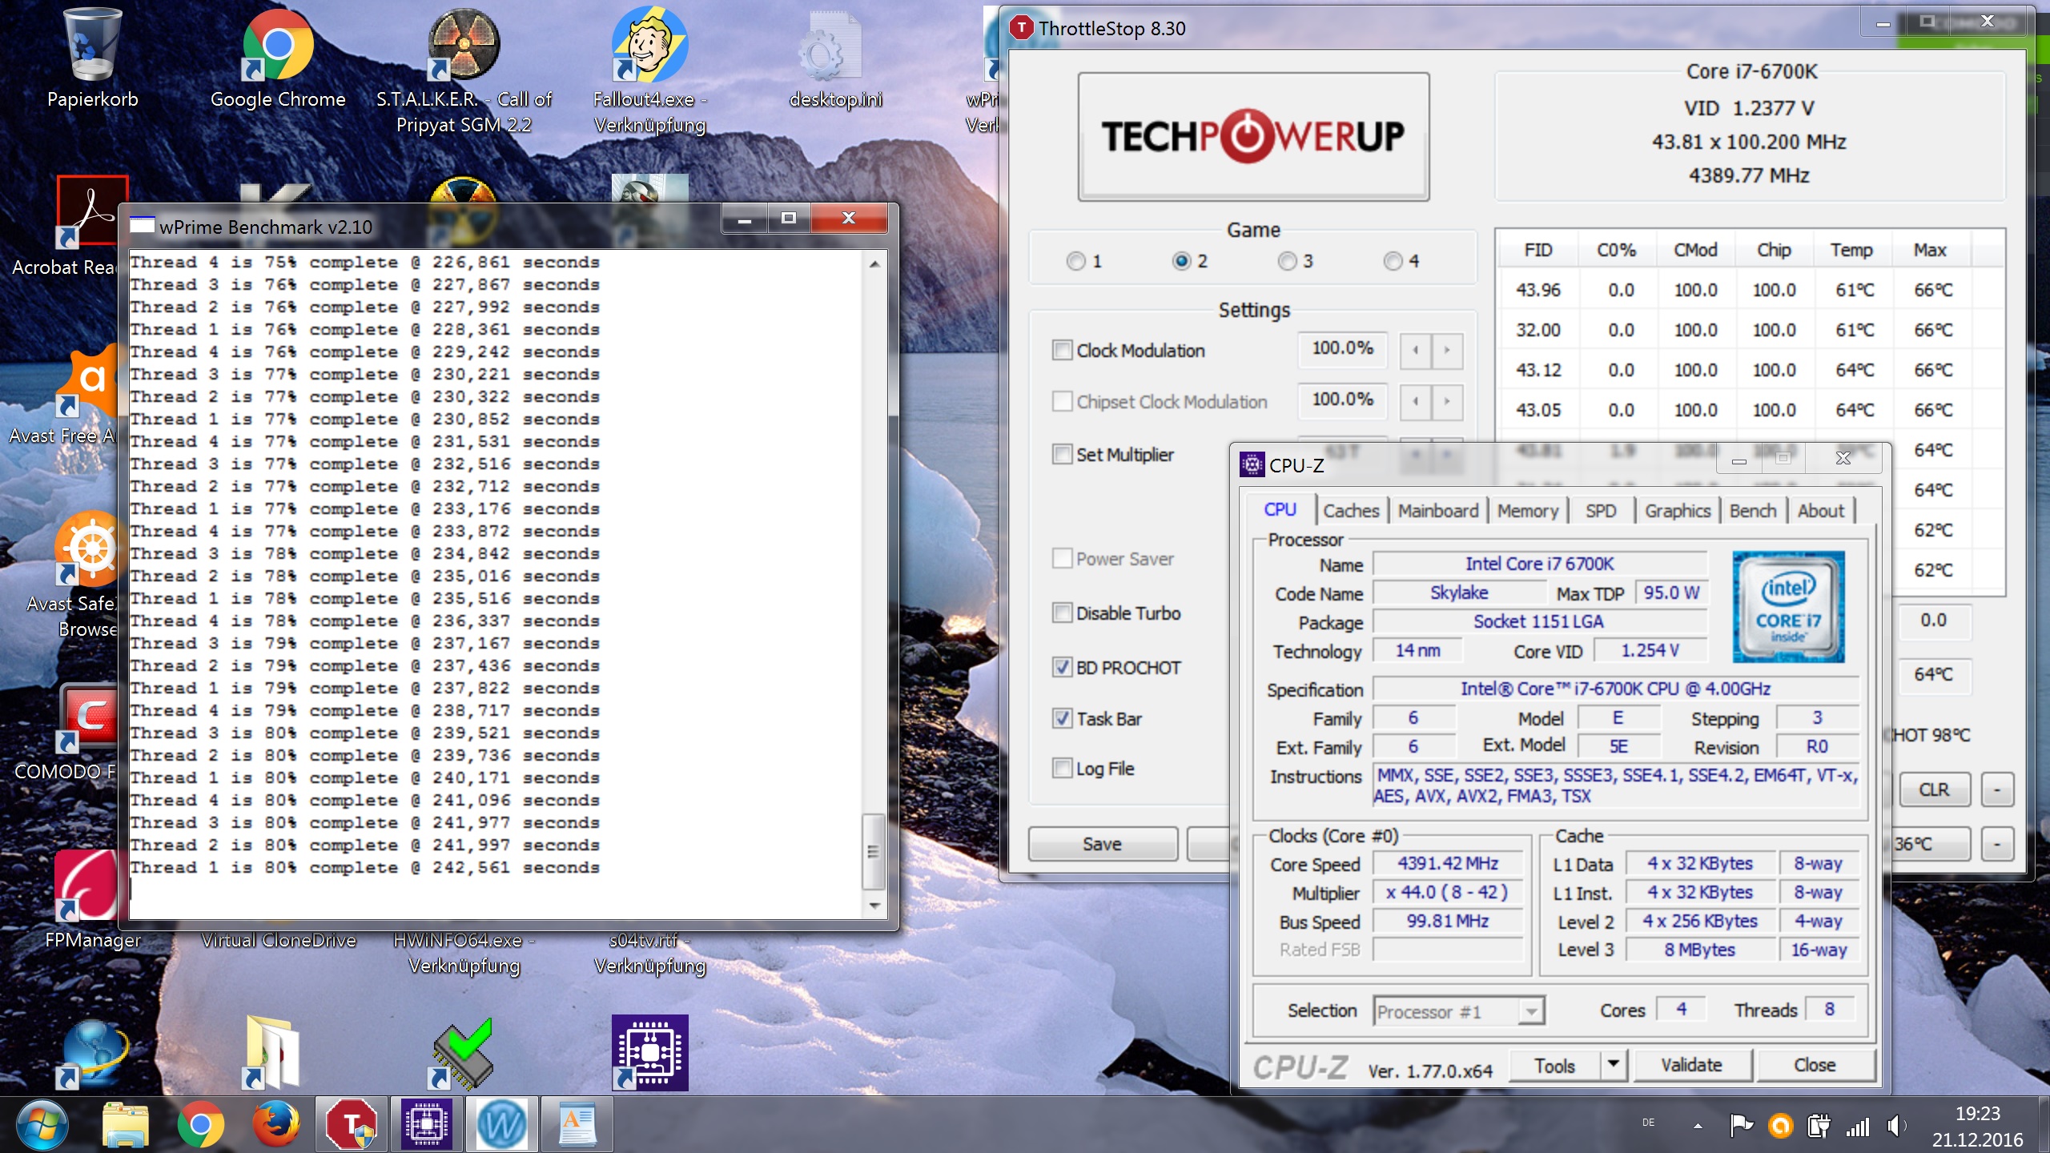Image resolution: width=2050 pixels, height=1153 pixels.
Task: Open File Explorer from the taskbar
Action: pyautogui.click(x=126, y=1124)
